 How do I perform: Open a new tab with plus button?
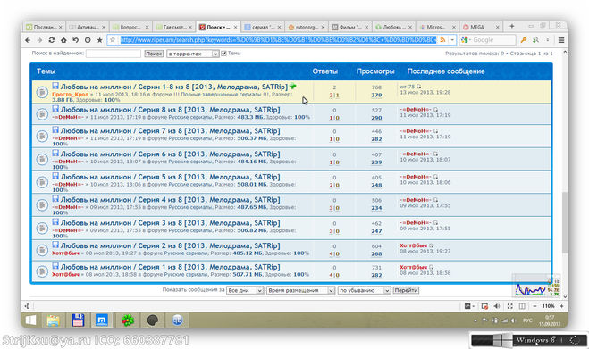pyautogui.click(x=511, y=26)
